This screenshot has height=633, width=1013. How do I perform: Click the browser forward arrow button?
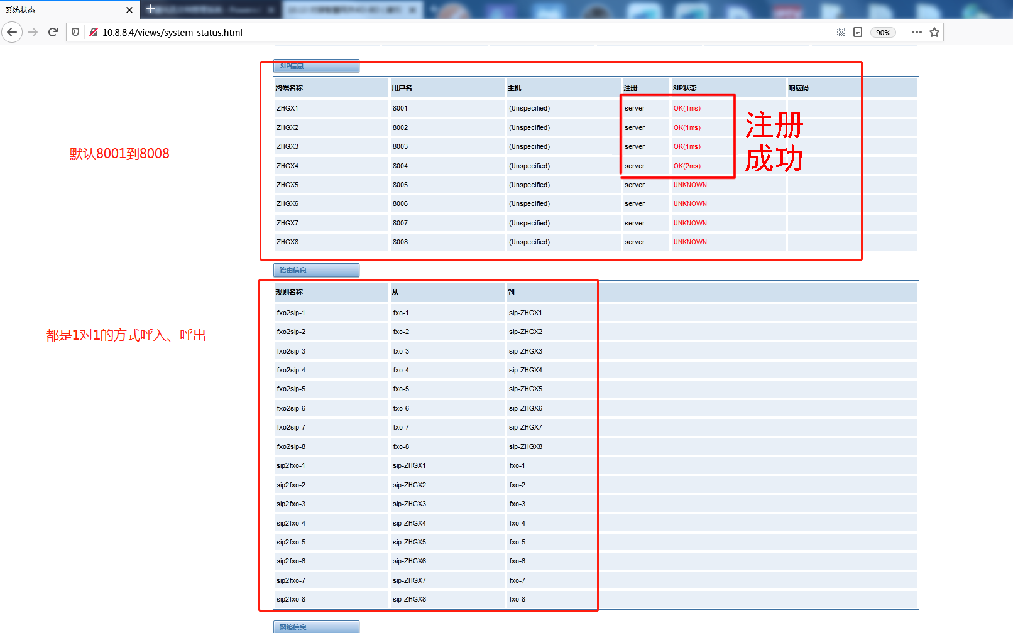(x=33, y=32)
